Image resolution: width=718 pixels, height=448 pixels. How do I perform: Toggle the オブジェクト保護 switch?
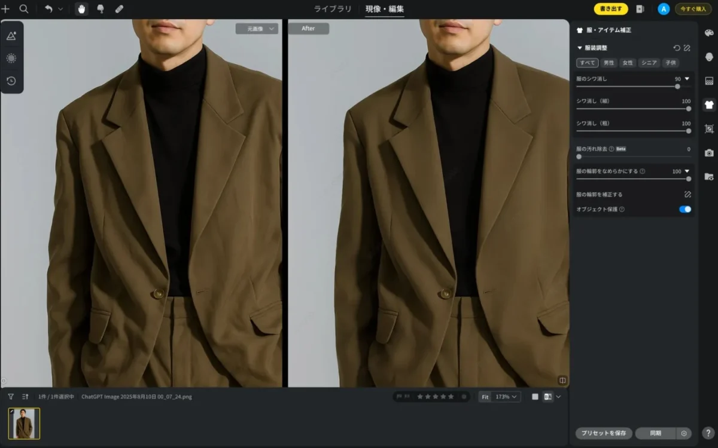click(x=685, y=209)
